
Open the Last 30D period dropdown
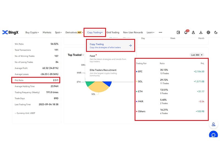pos(197,55)
